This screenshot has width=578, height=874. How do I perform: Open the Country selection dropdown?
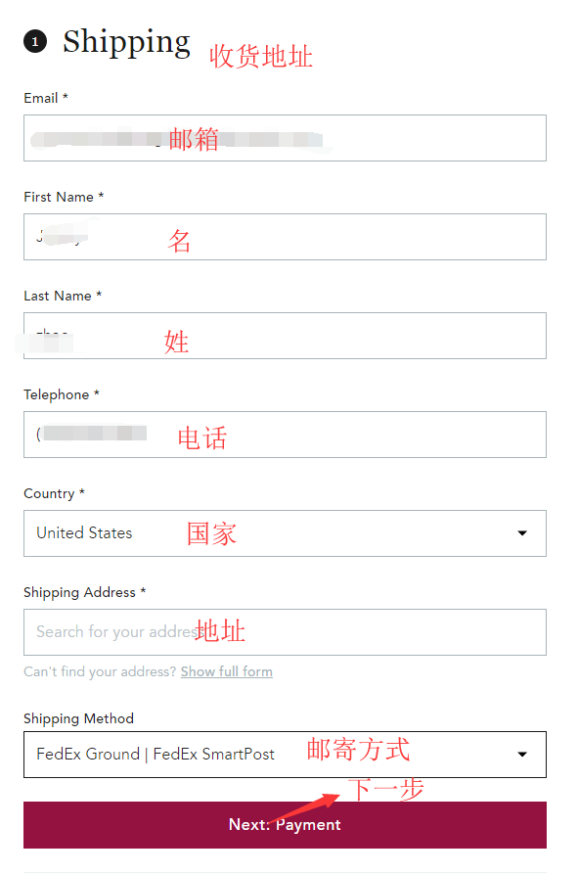click(284, 533)
